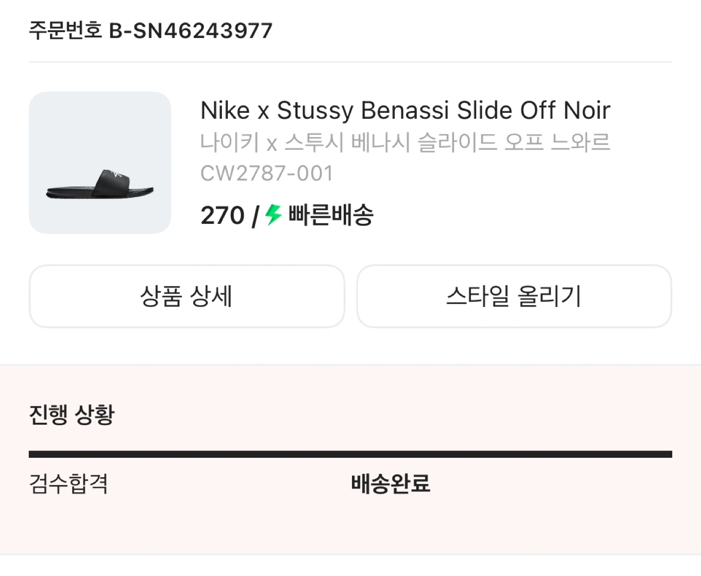Click the green lightning bolt fast-delivery icon

(274, 215)
